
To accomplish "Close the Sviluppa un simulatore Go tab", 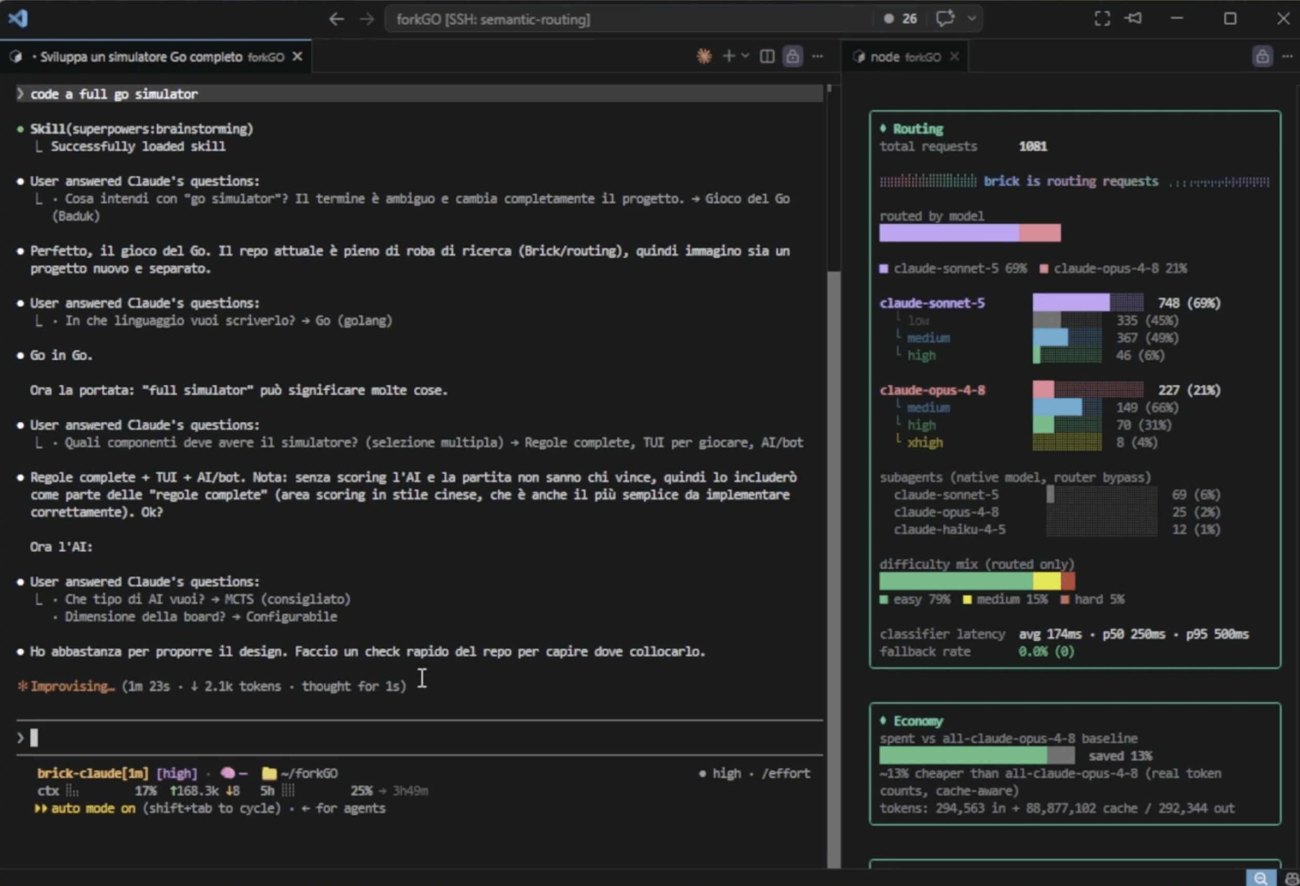I will coord(297,56).
